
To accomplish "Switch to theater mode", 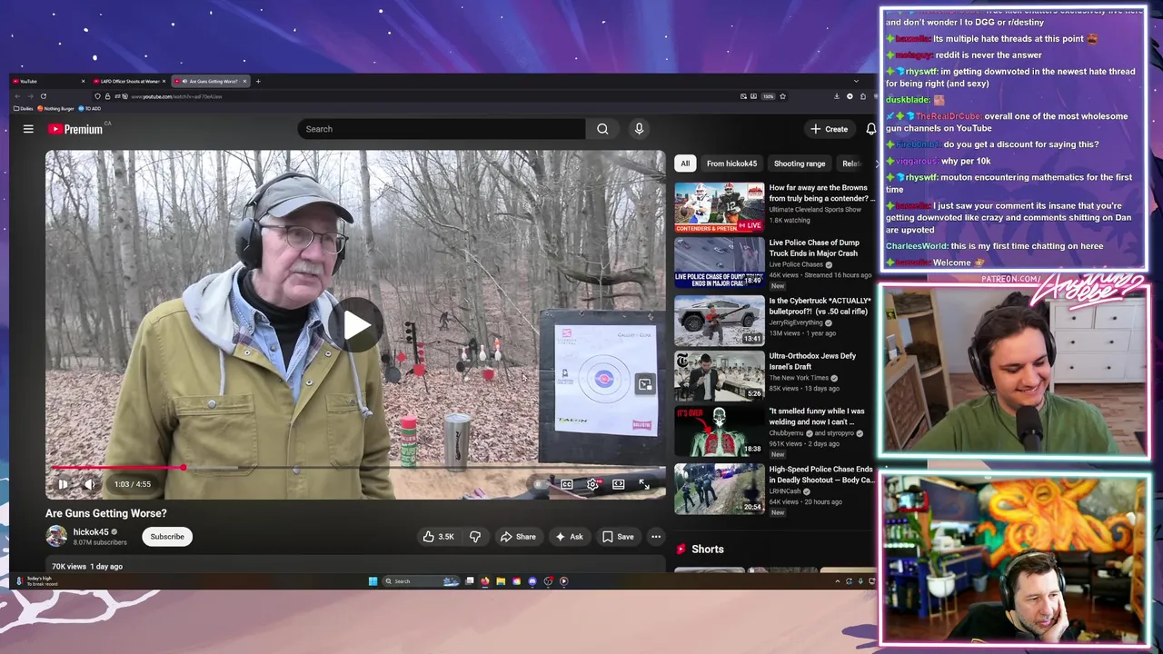I will coord(619,484).
